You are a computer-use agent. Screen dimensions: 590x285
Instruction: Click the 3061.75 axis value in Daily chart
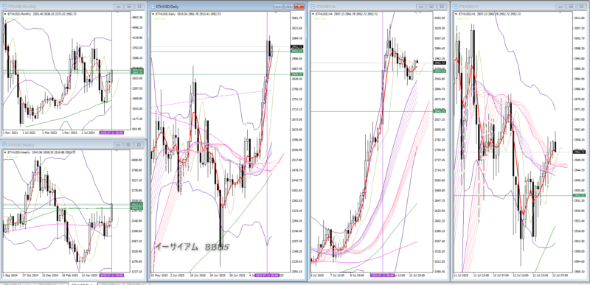[297, 18]
